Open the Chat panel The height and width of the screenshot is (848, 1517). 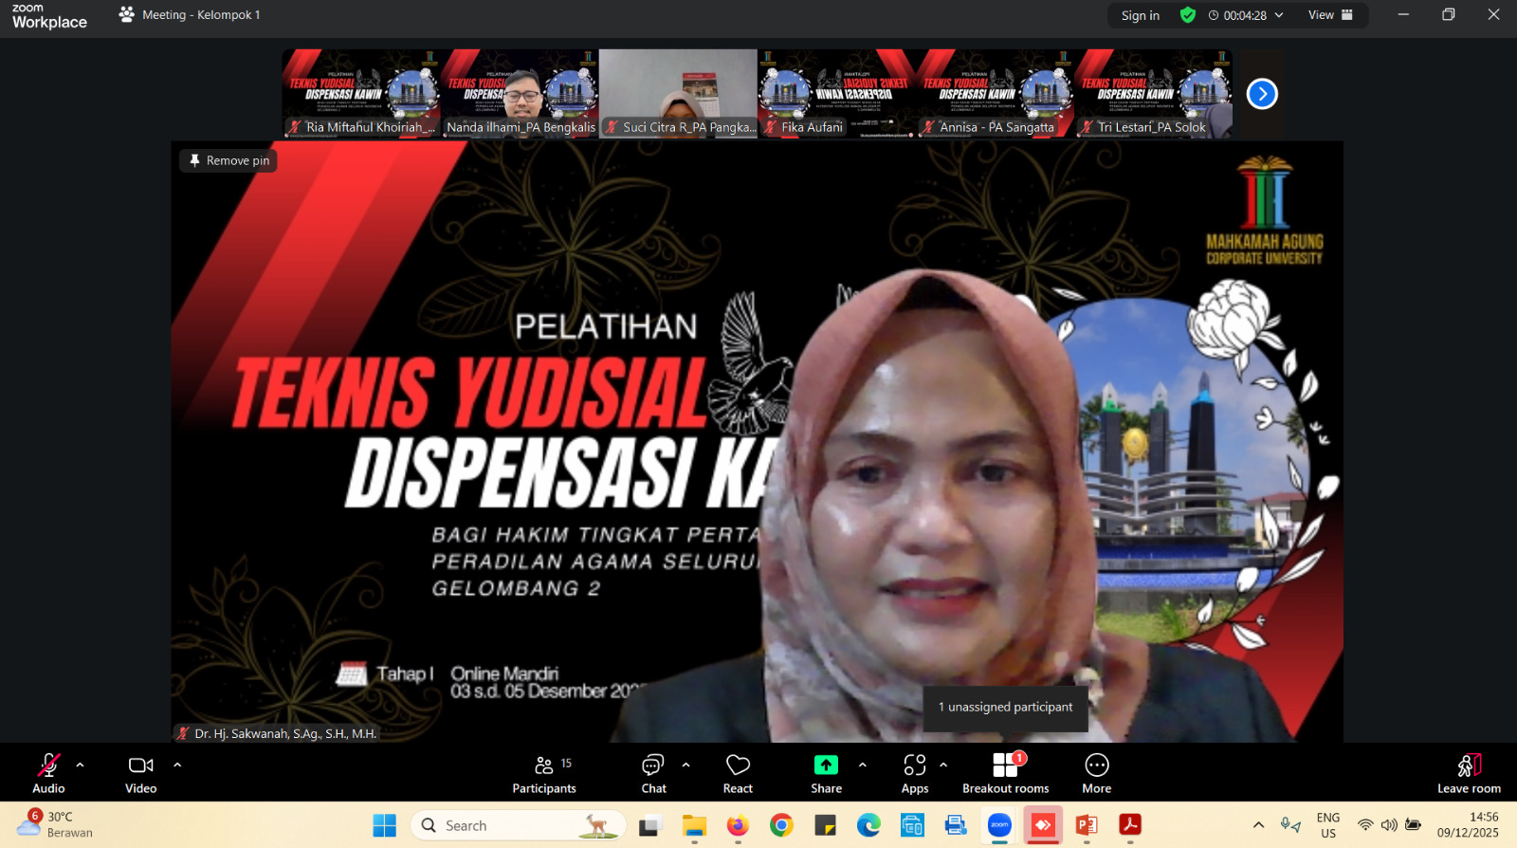click(653, 773)
